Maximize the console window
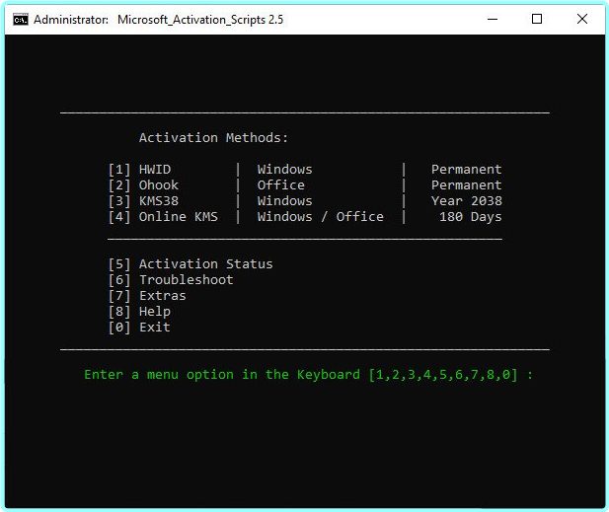Viewport: 609px width, 512px height. click(x=537, y=19)
